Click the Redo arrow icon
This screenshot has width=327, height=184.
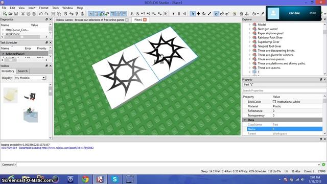tap(46, 14)
